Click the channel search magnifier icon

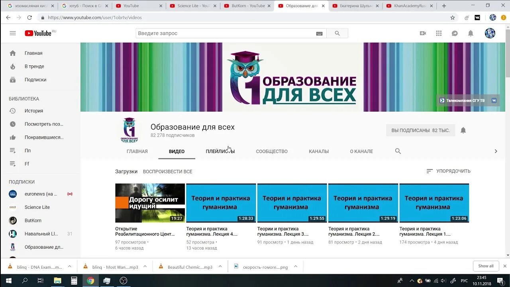tap(398, 151)
